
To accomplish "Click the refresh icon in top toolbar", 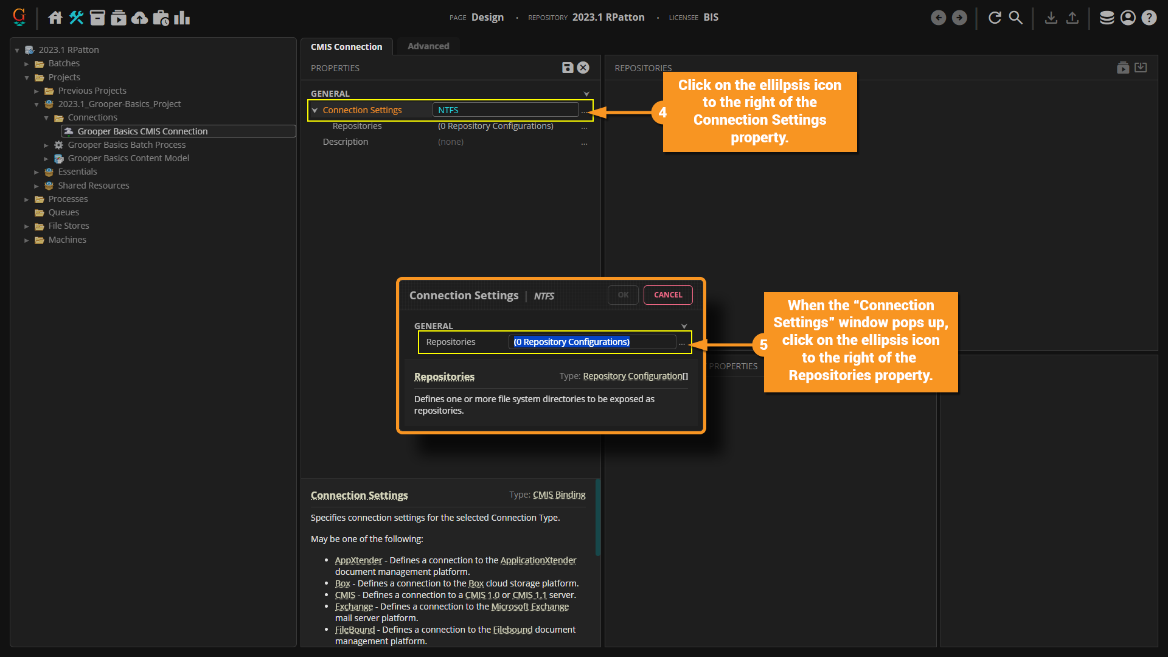I will click(995, 18).
